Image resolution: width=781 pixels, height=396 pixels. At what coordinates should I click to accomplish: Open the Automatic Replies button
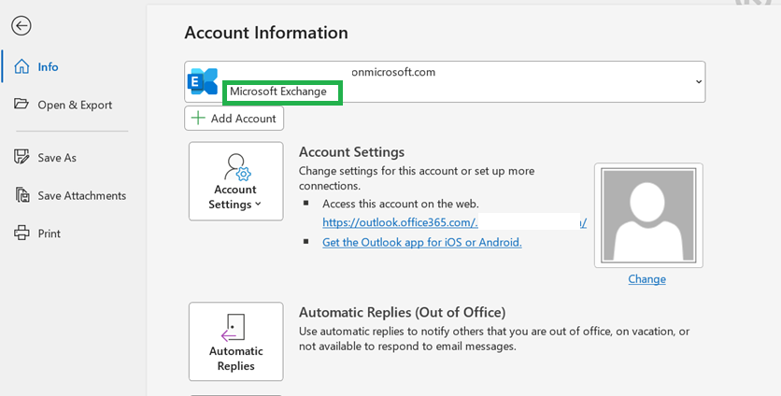[x=235, y=342]
